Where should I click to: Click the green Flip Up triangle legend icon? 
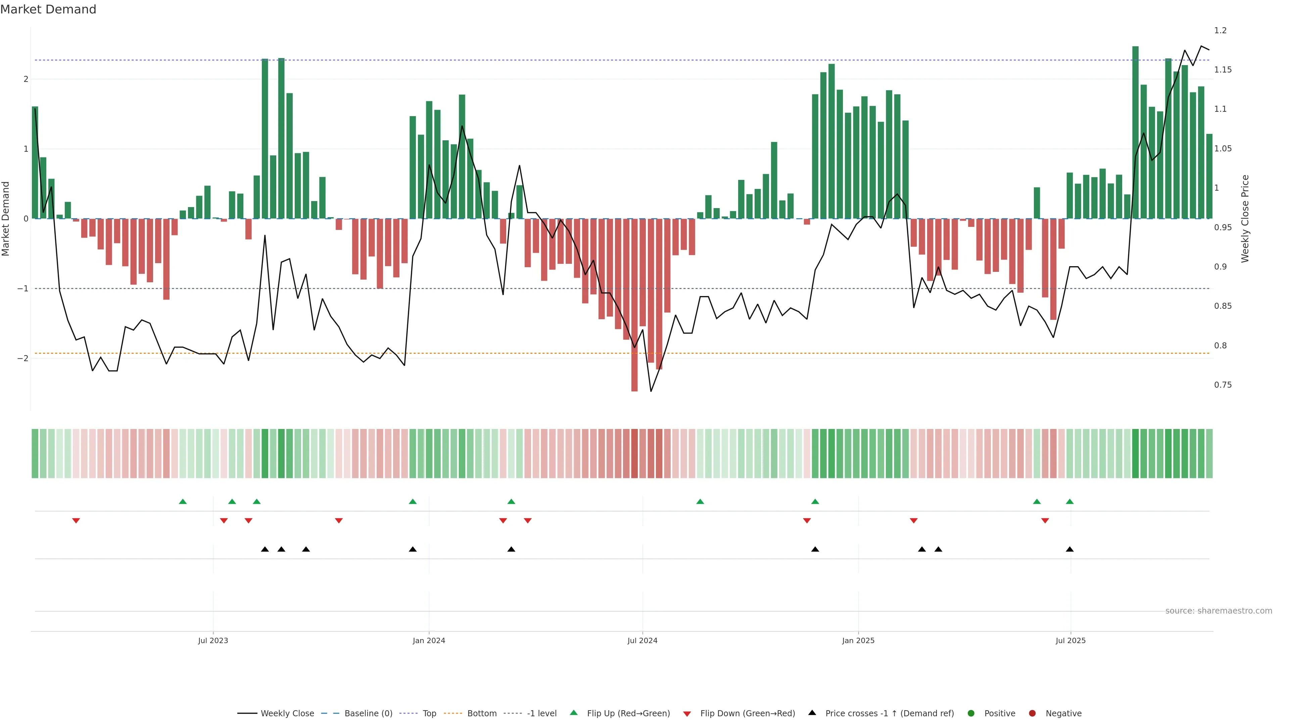[573, 713]
